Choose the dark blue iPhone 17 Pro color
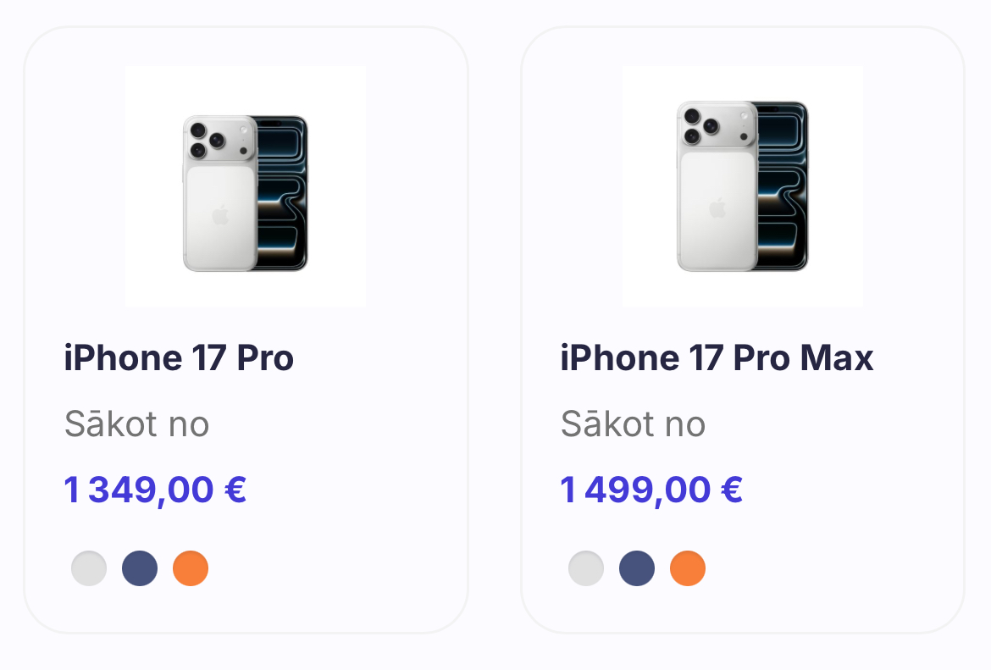This screenshot has height=670, width=991. pos(140,568)
